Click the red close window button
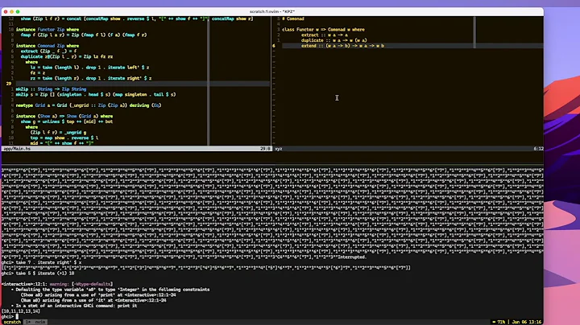Image resolution: width=580 pixels, height=325 pixels. tap(6, 12)
